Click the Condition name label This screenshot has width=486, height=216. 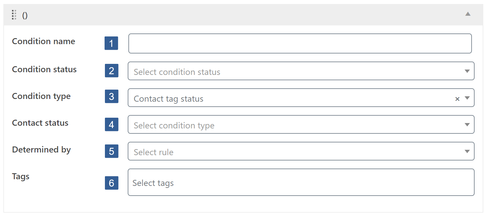[43, 41]
